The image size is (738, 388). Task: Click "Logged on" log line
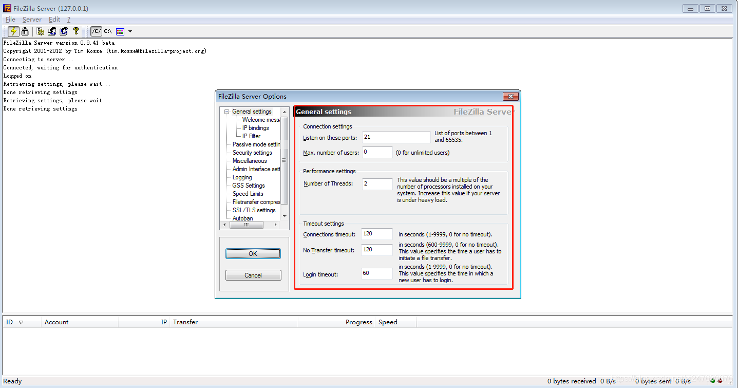[17, 76]
